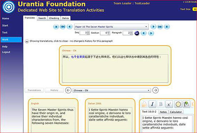This screenshot has width=197, height=133.
Task: Apply bold formatting with B button
Action: click(161, 104)
